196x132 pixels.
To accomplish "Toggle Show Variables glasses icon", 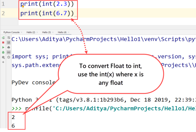I will 9,52.
